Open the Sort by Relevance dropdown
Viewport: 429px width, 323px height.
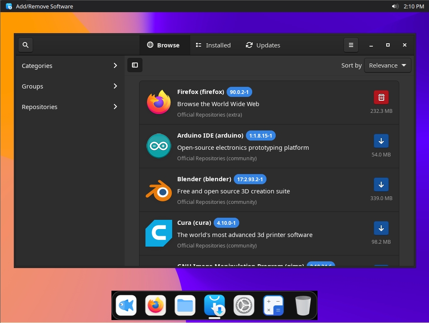pyautogui.click(x=388, y=65)
